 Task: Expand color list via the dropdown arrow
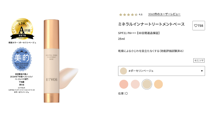click(x=202, y=71)
